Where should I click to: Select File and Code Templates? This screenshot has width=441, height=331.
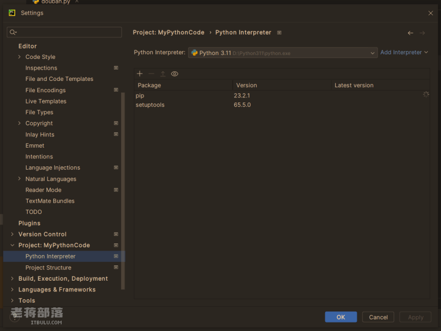59,79
